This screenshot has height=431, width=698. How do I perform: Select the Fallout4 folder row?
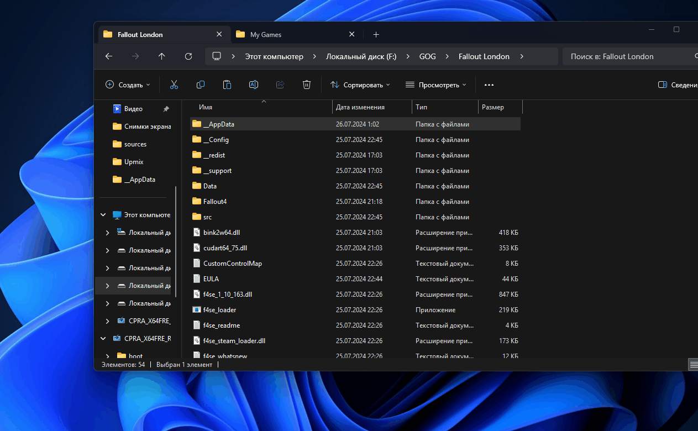click(355, 202)
